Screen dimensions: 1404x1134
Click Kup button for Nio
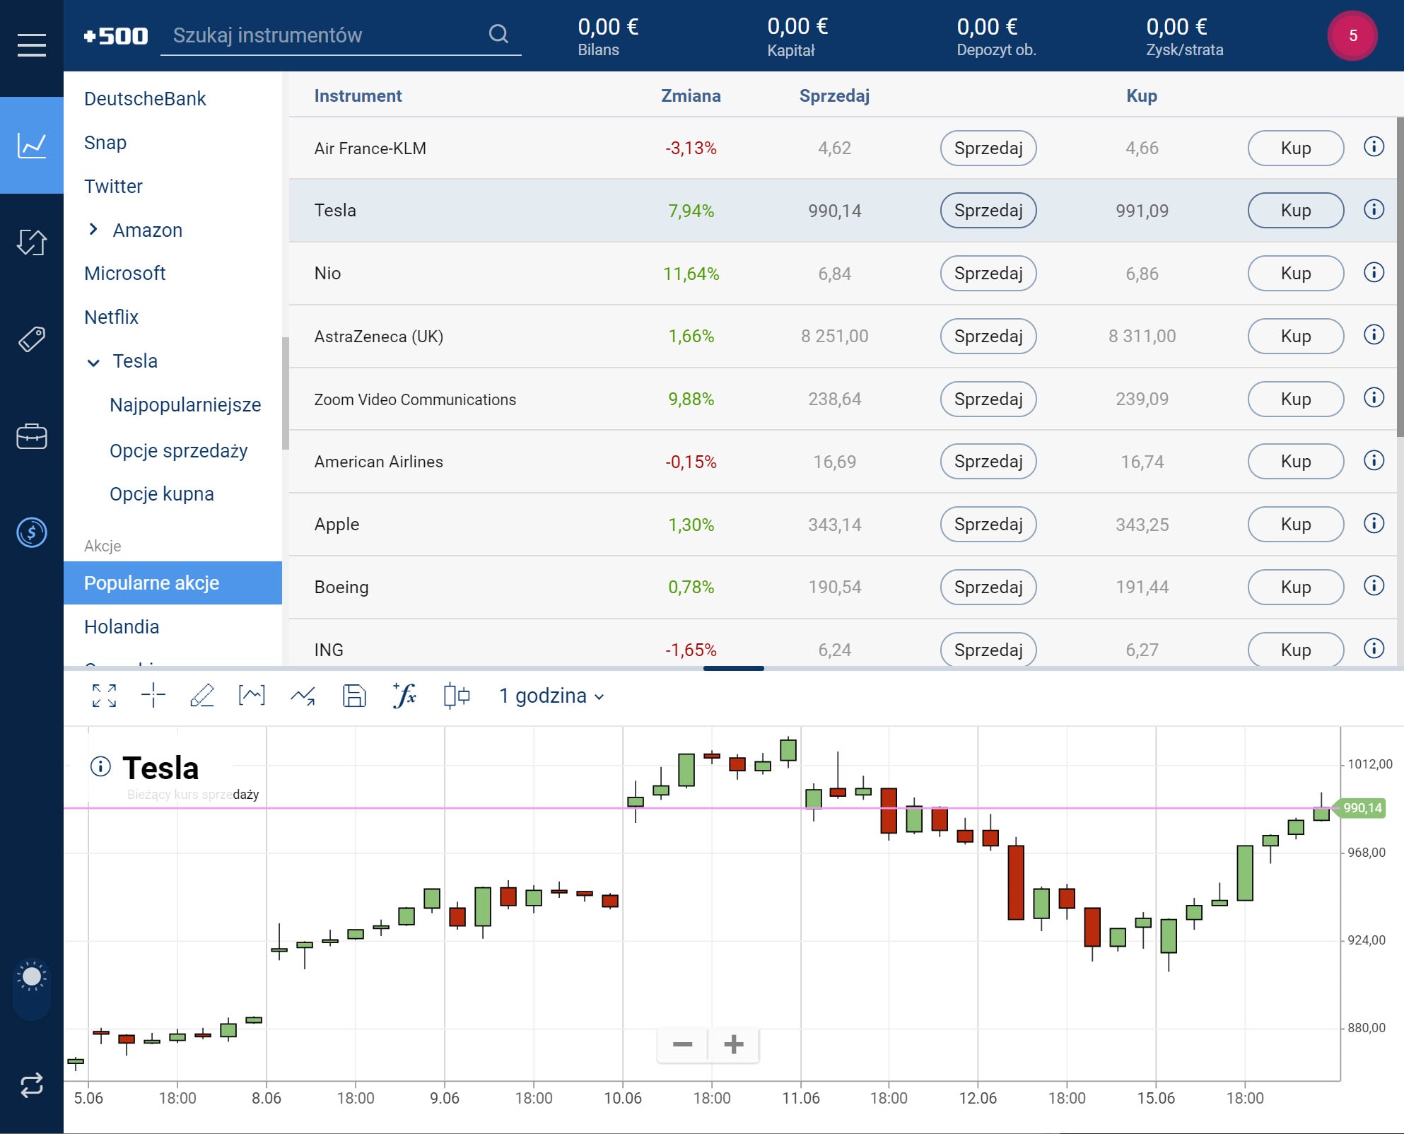point(1295,273)
